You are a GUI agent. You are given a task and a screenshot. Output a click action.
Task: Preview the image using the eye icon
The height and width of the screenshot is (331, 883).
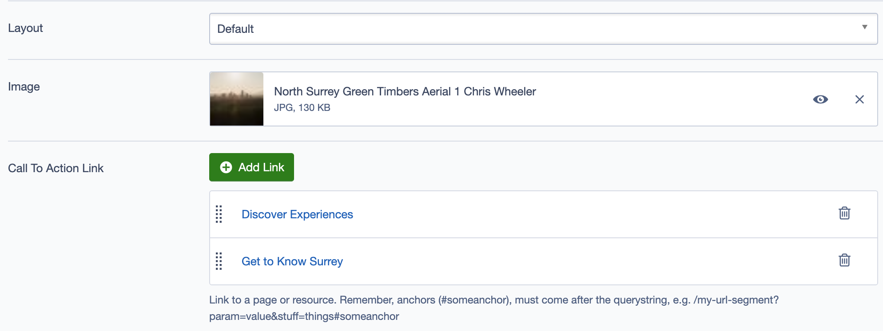click(820, 99)
